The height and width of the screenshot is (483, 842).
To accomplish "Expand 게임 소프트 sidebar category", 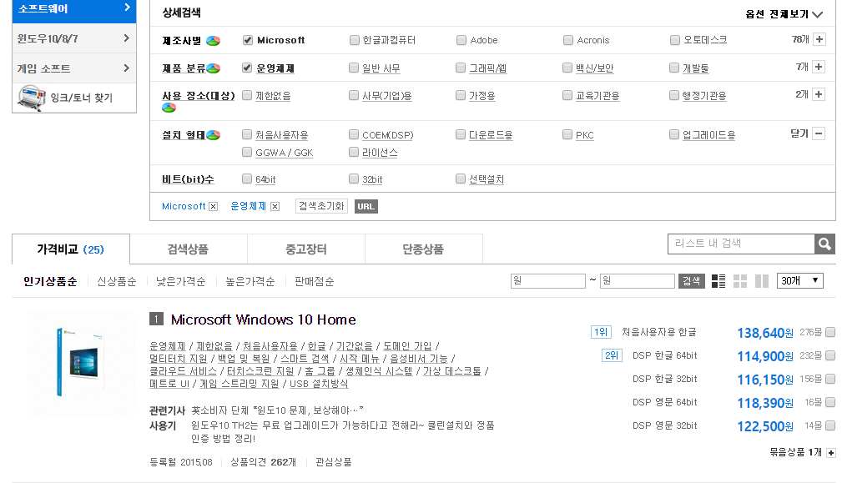I will click(74, 68).
